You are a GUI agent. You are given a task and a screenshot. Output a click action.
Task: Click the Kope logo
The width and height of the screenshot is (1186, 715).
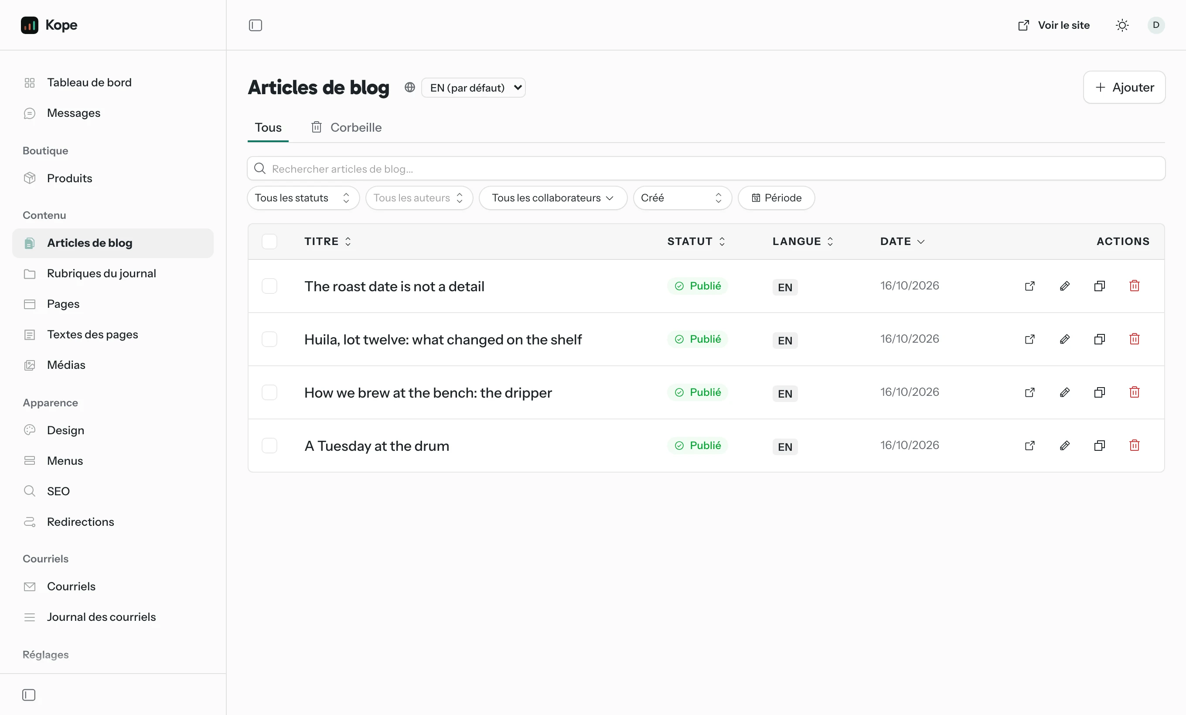(x=49, y=25)
